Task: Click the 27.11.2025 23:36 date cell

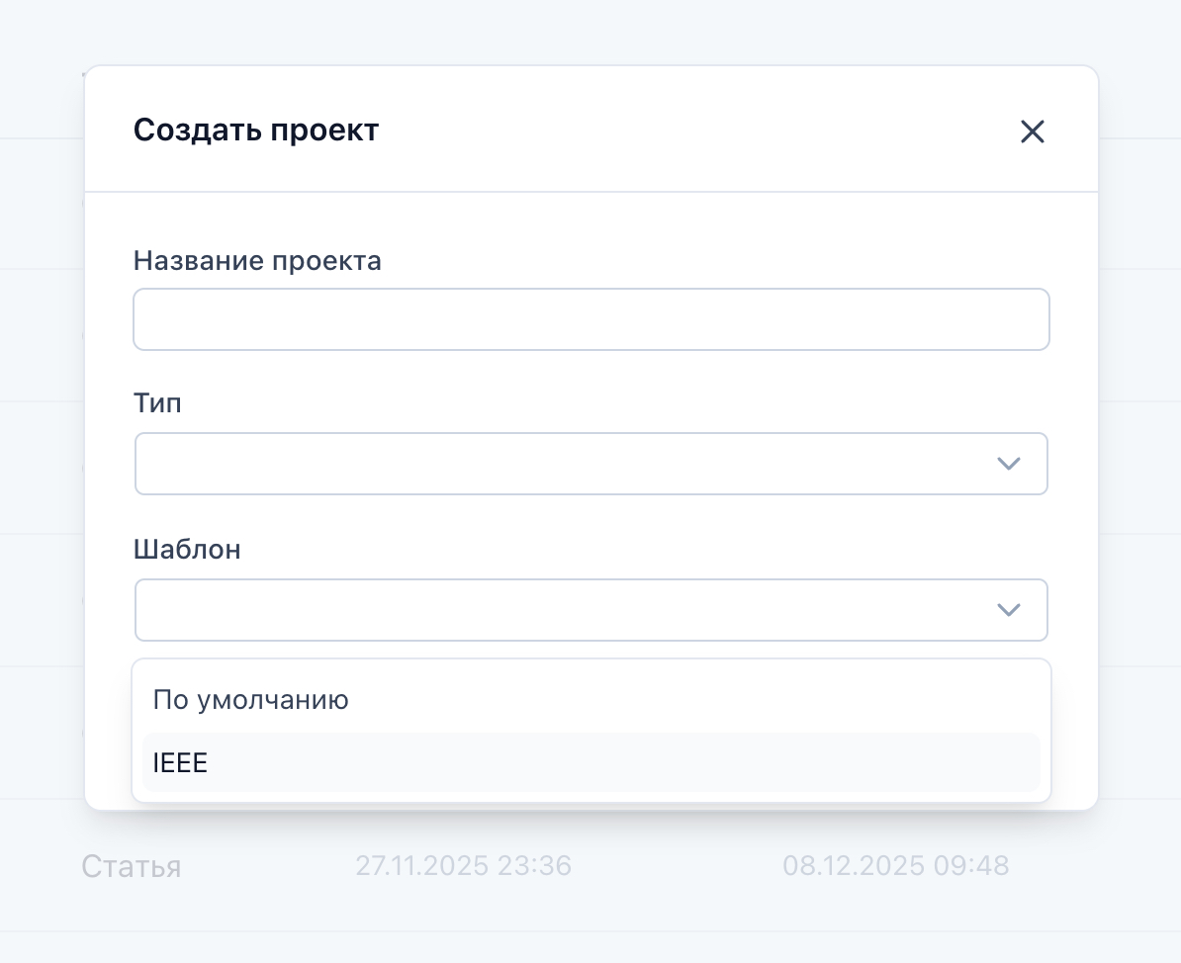Action: pyautogui.click(x=463, y=866)
